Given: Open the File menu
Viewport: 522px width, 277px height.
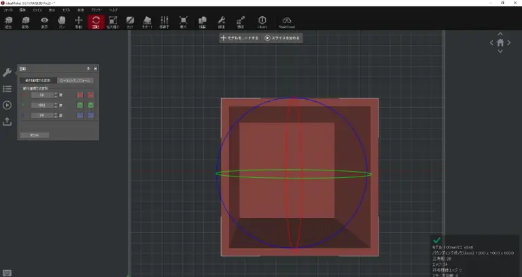Looking at the screenshot, I should (x=8, y=10).
